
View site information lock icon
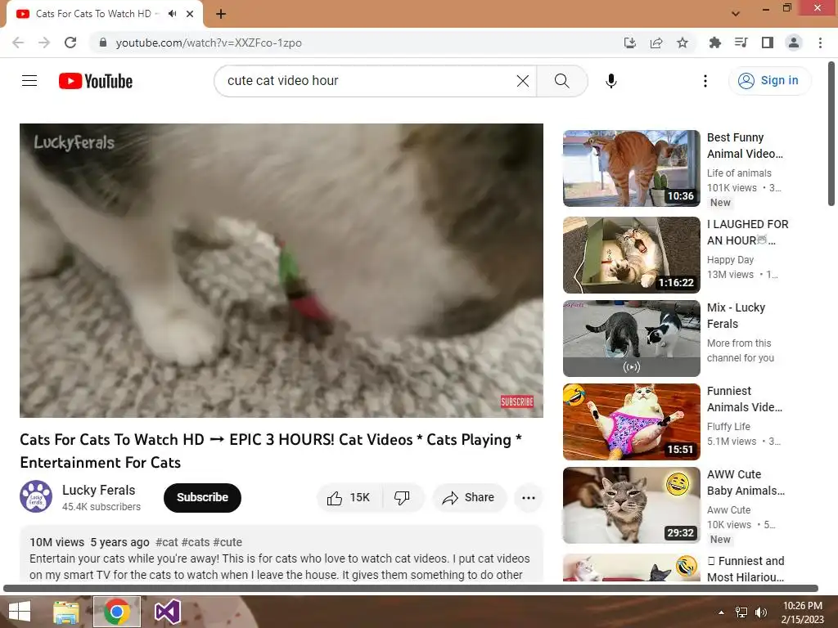click(103, 43)
